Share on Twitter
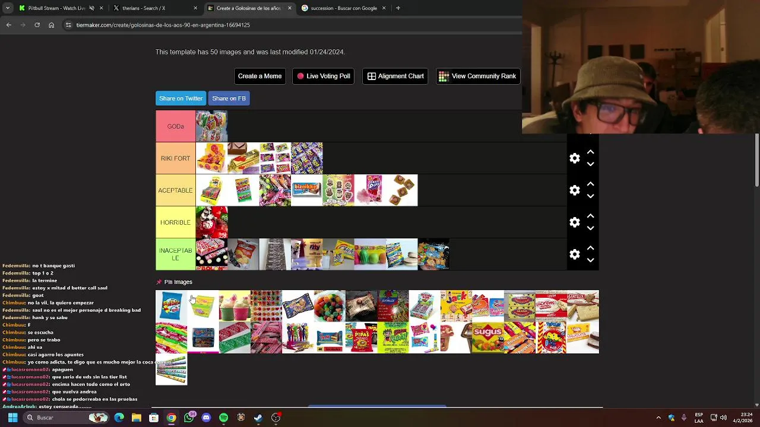Viewport: 760px width, 427px height. pyautogui.click(x=181, y=98)
